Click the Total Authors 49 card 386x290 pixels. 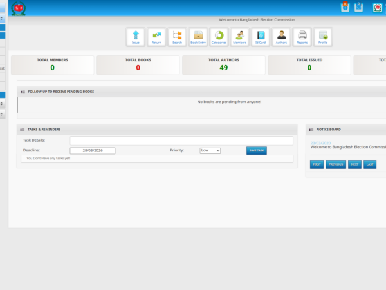tap(224, 65)
